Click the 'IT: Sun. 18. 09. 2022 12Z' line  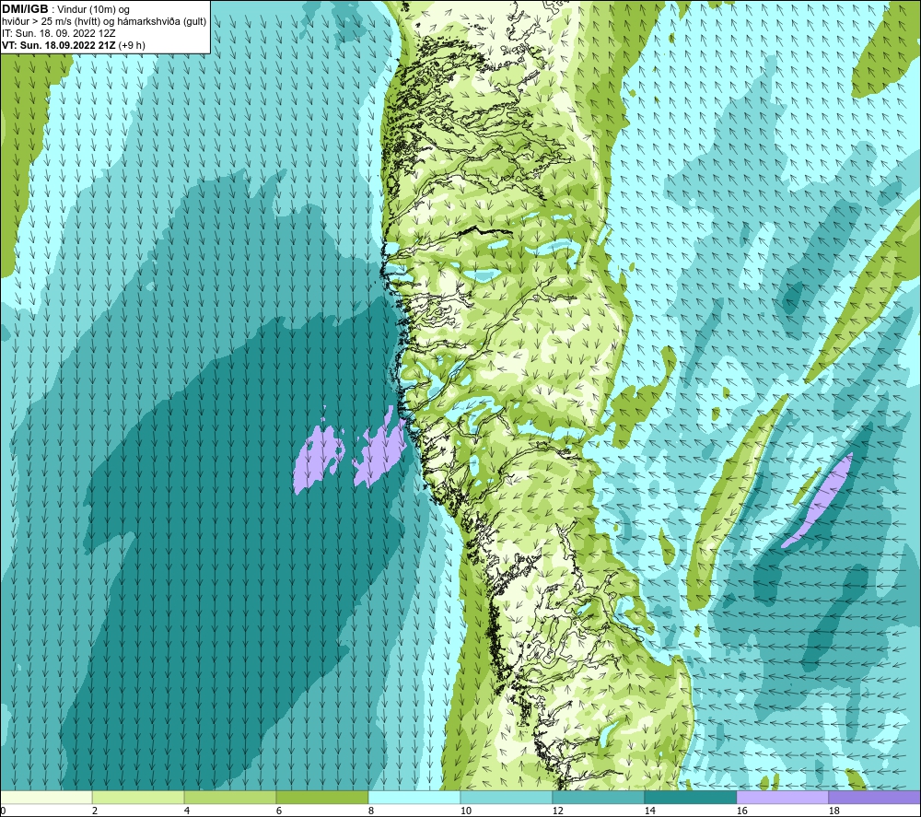59,33
